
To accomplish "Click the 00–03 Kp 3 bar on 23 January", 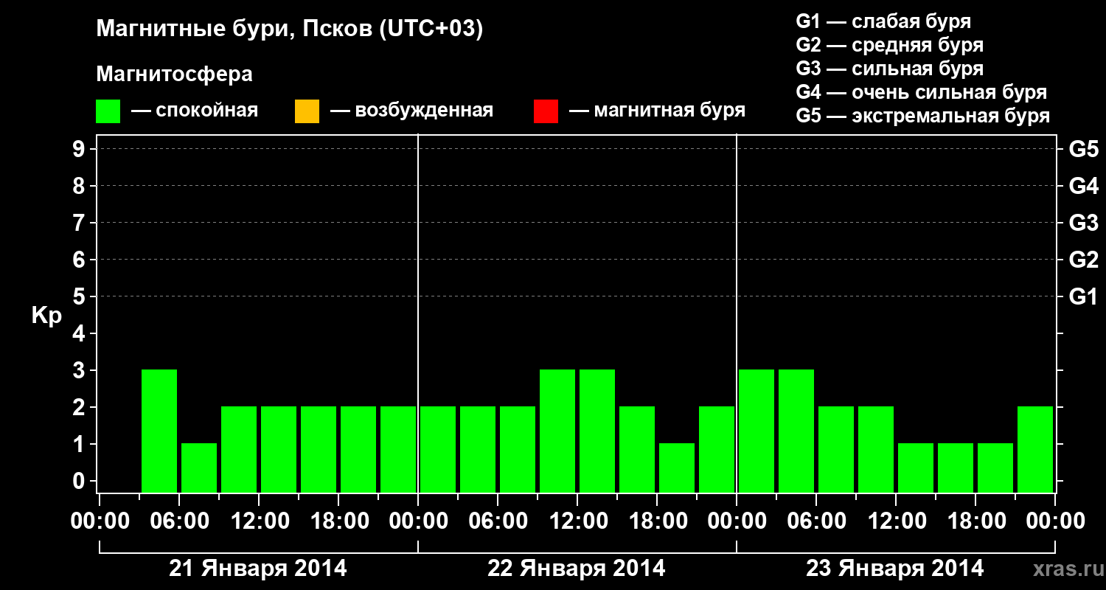I will 757,431.
